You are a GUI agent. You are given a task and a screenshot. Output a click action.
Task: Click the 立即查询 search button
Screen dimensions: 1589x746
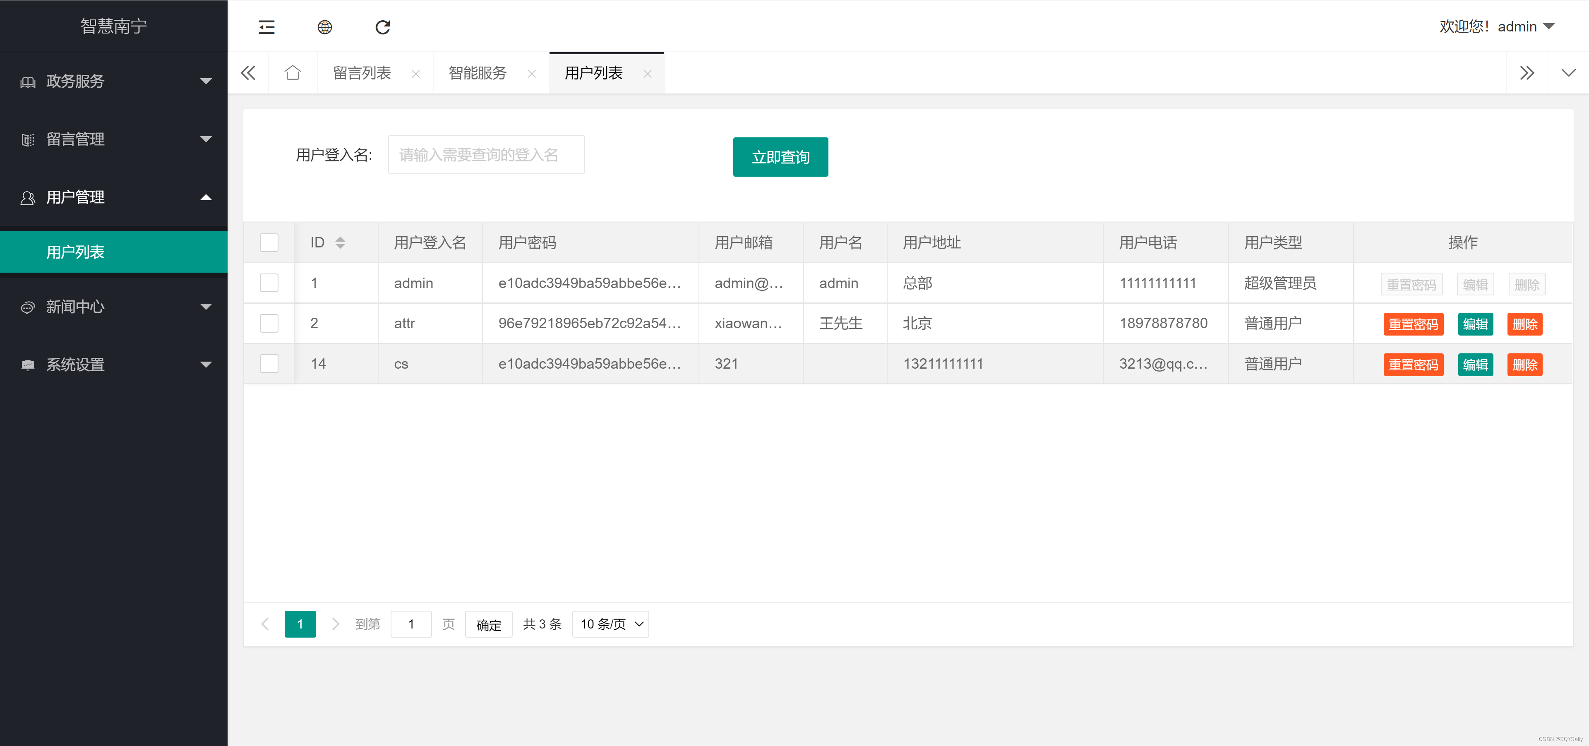780,156
